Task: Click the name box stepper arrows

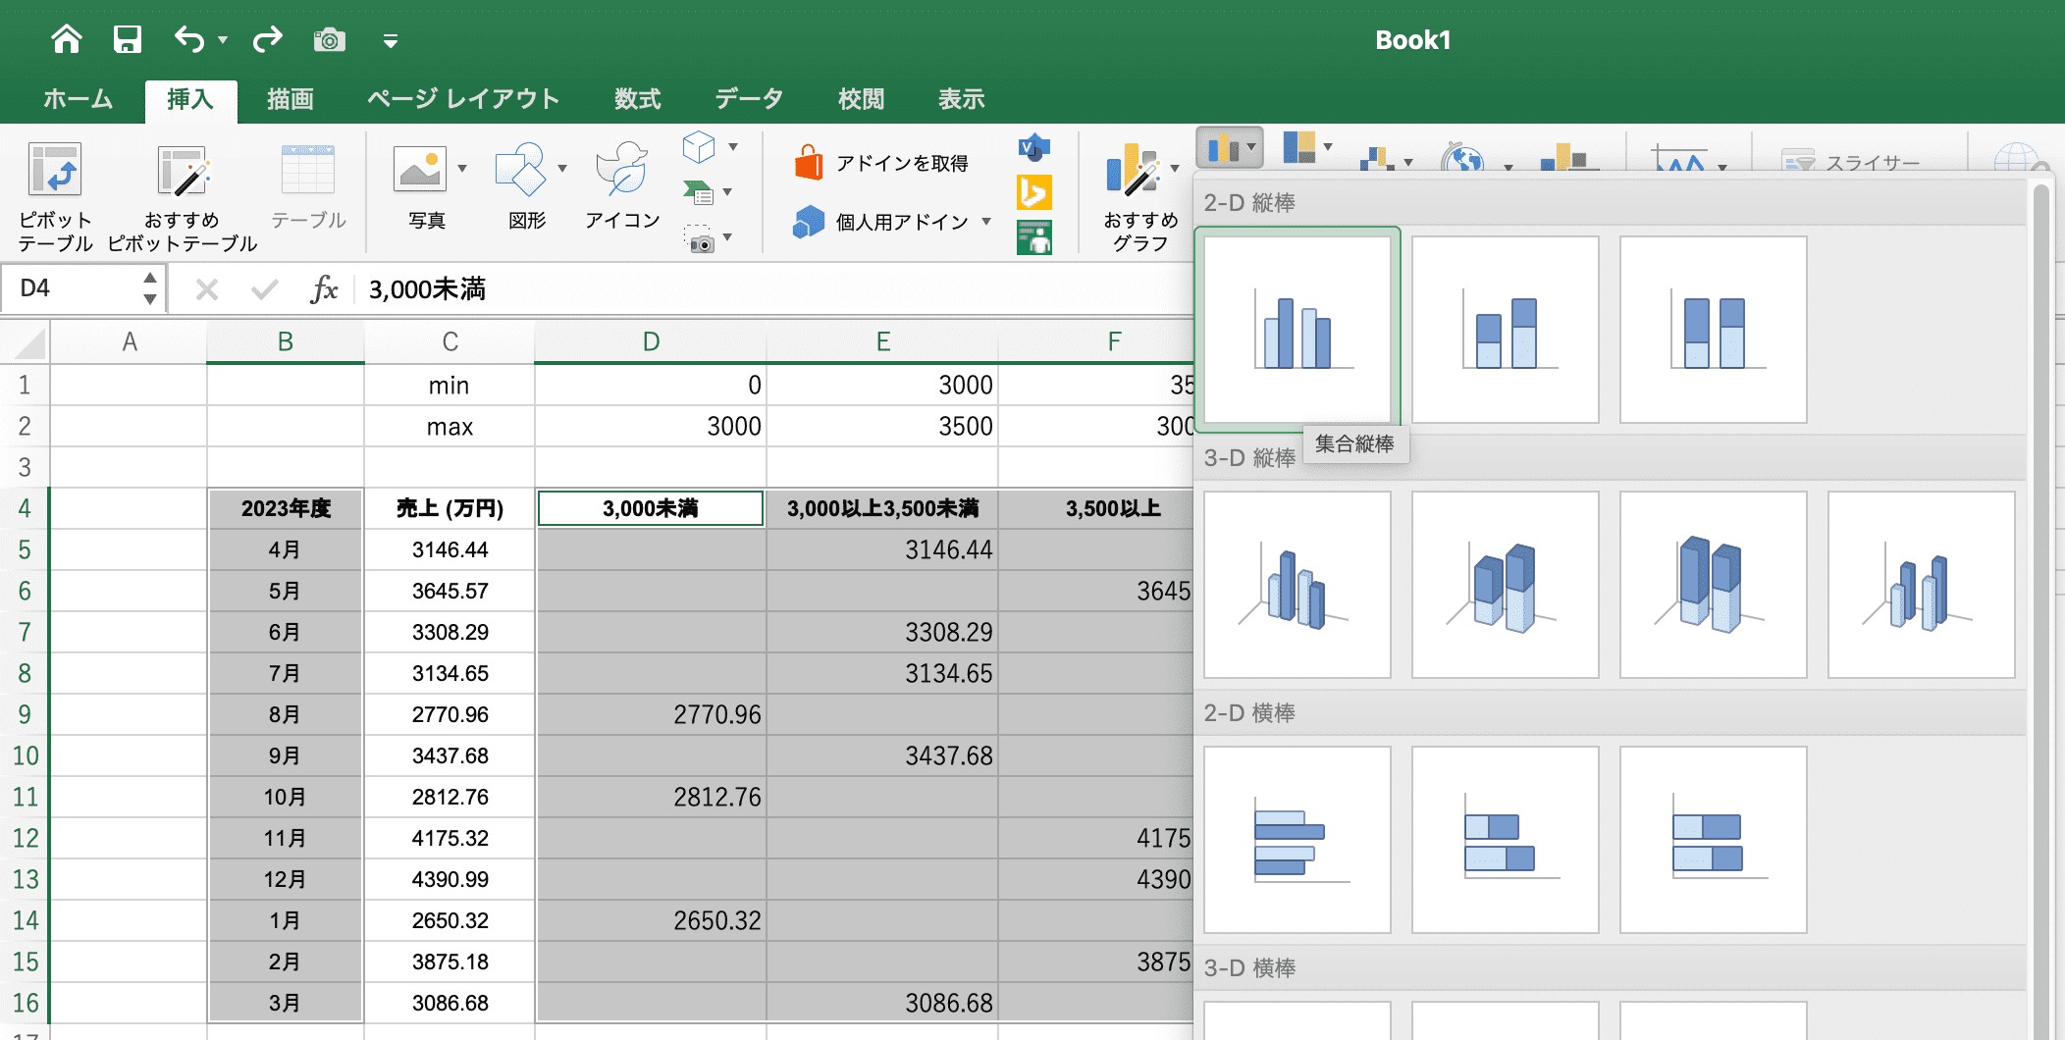Action: point(150,288)
